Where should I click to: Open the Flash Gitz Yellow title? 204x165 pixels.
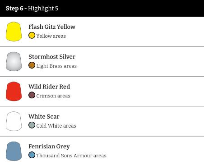[x=52, y=27]
